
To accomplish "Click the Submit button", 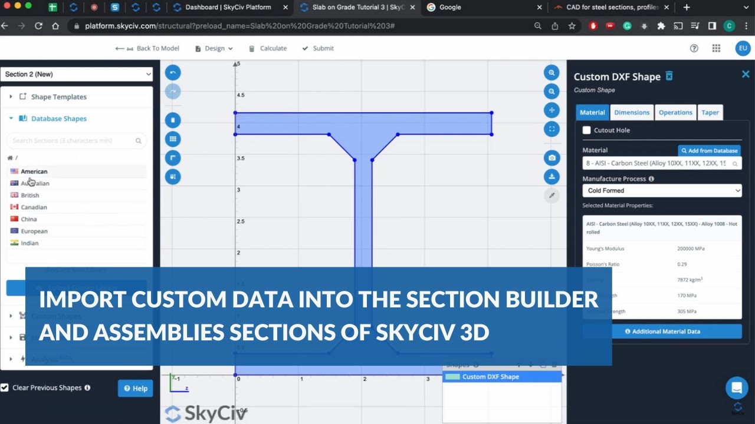I will point(318,48).
